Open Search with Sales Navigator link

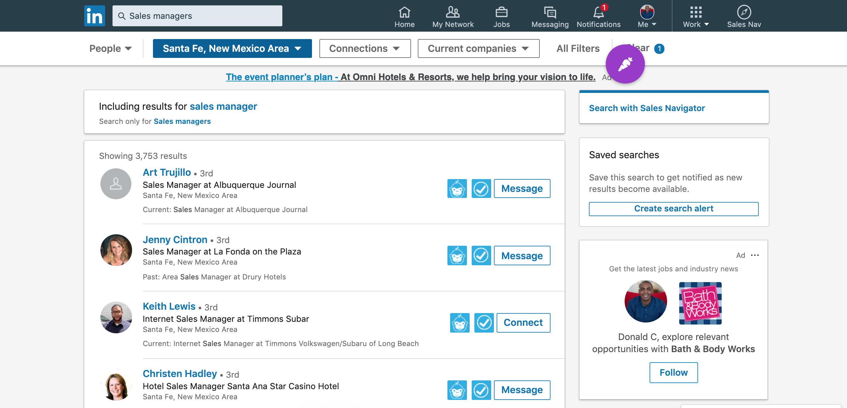(x=647, y=108)
